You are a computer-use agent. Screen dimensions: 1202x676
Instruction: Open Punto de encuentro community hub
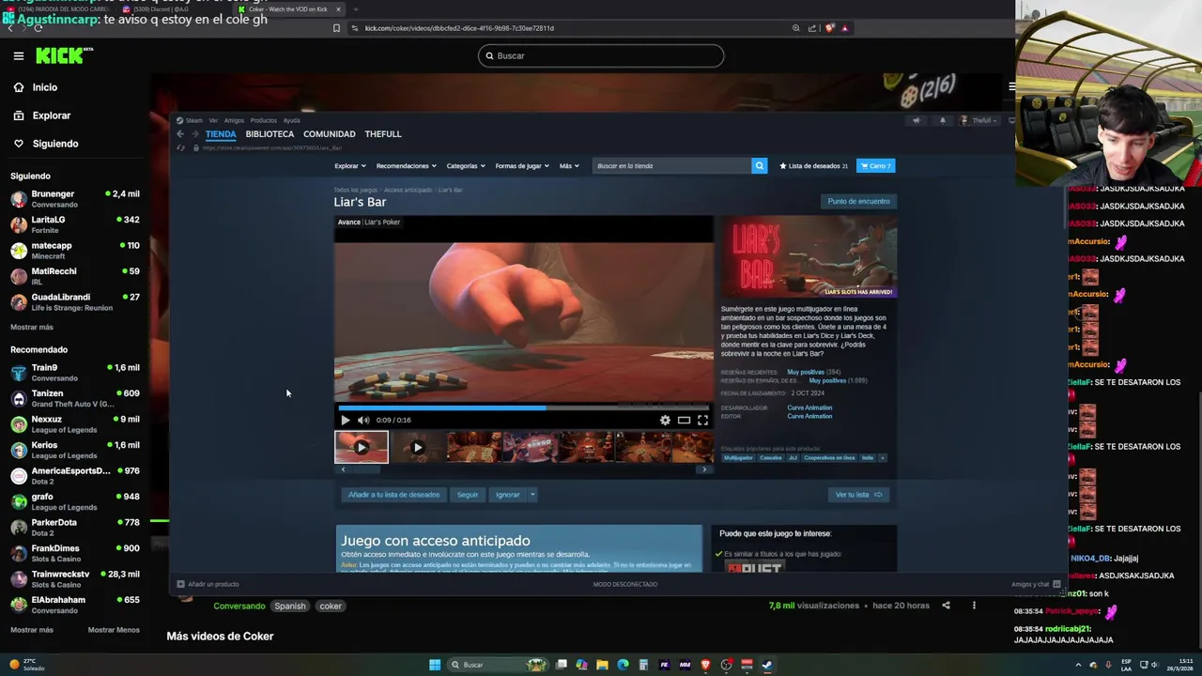[x=858, y=201]
